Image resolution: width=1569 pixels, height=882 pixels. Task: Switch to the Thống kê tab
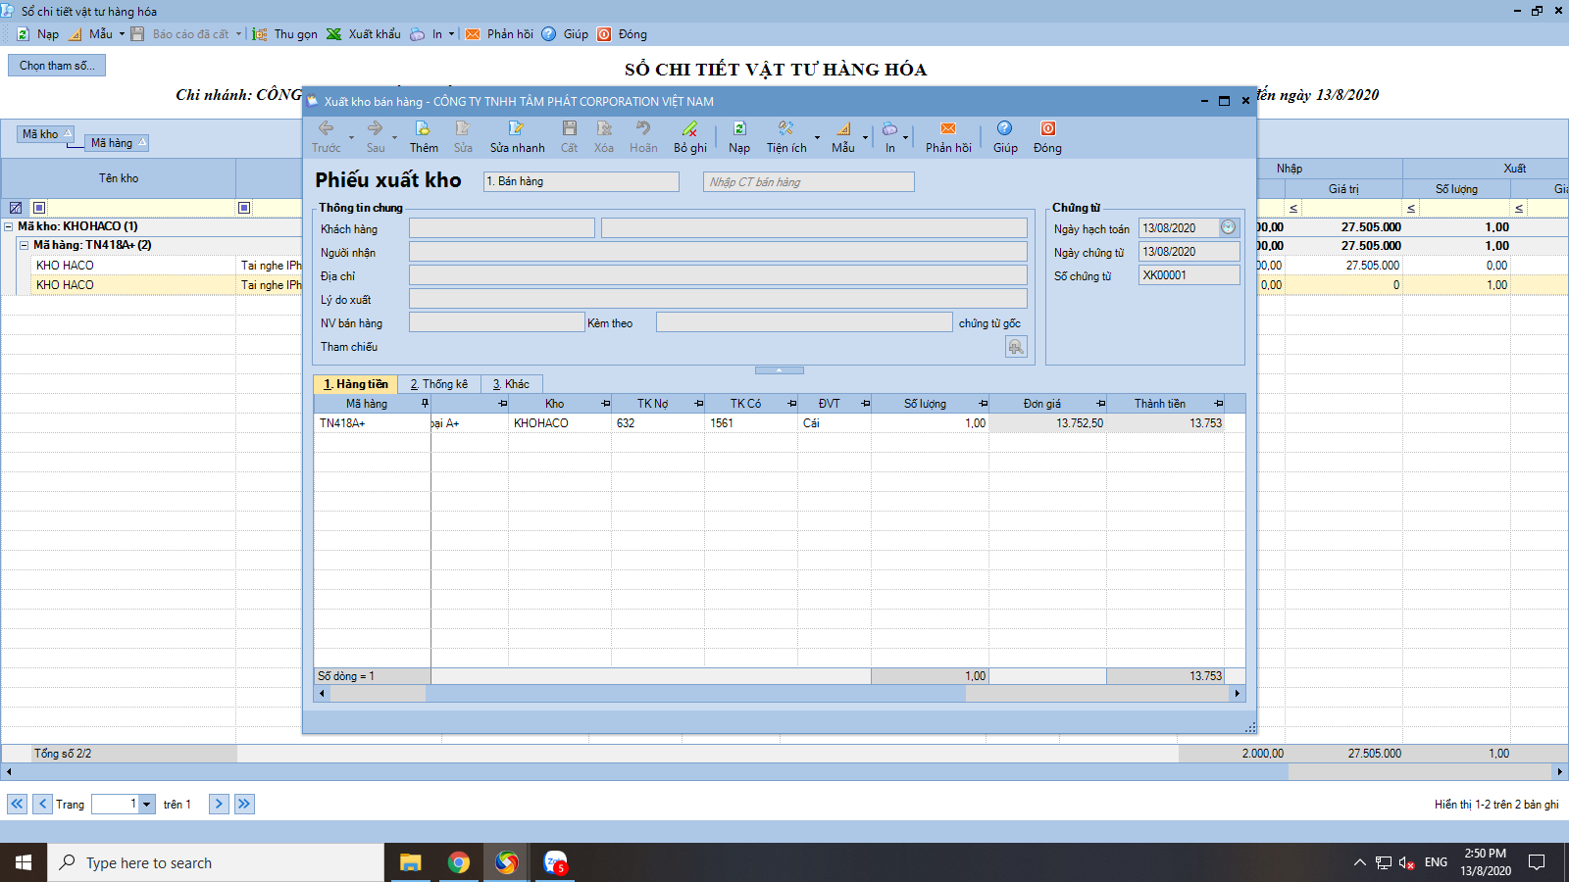pos(439,384)
